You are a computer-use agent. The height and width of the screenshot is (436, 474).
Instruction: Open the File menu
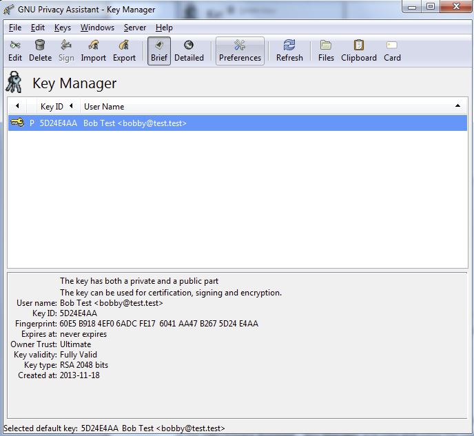pyautogui.click(x=15, y=28)
